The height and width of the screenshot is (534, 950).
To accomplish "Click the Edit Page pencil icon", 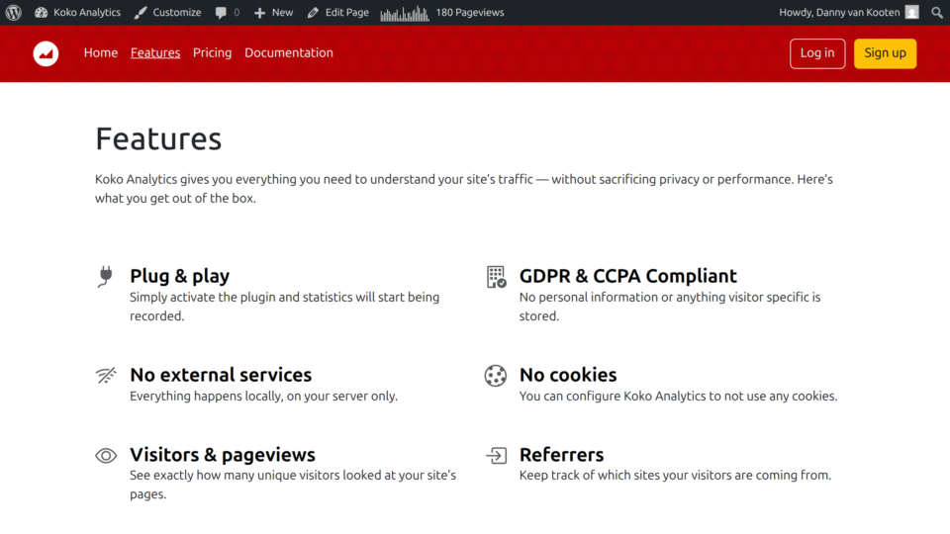I will coord(313,12).
